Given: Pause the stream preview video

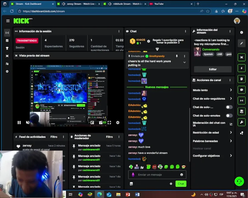Looking at the screenshot, I should tap(19, 122).
